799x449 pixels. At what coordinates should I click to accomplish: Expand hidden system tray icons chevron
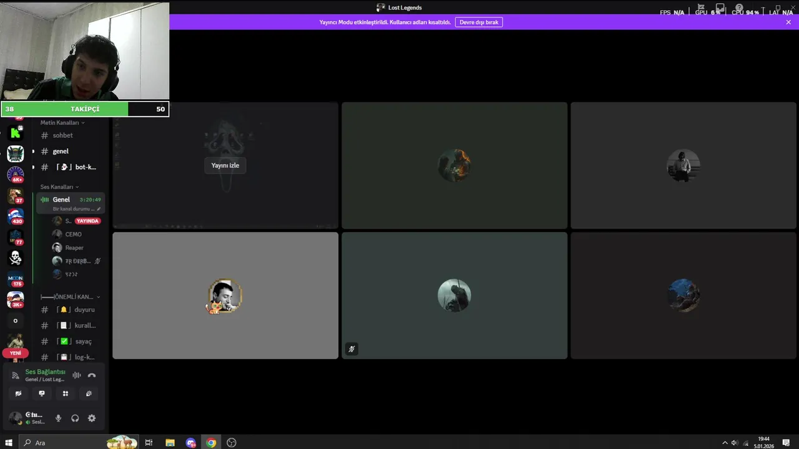pyautogui.click(x=725, y=443)
